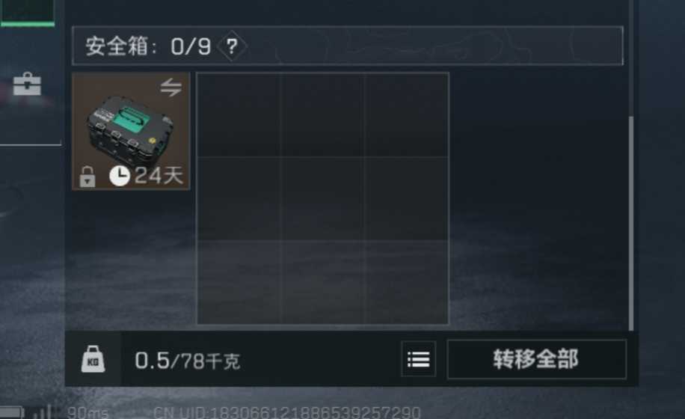This screenshot has width=685, height=419.
Task: Select the briefcase icon in the left sidebar
Action: (x=27, y=84)
